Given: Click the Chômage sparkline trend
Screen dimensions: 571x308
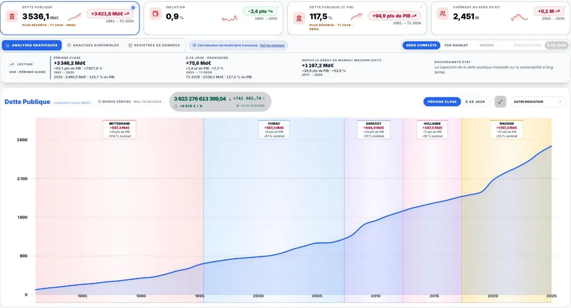Looking at the screenshot, I should click(520, 18).
